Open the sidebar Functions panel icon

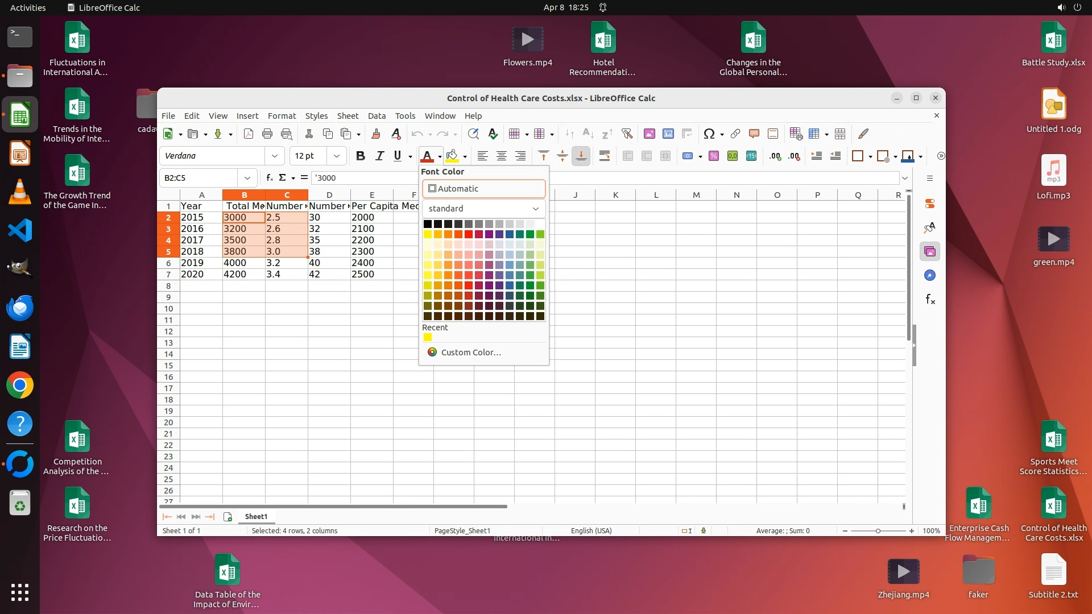[x=930, y=300]
